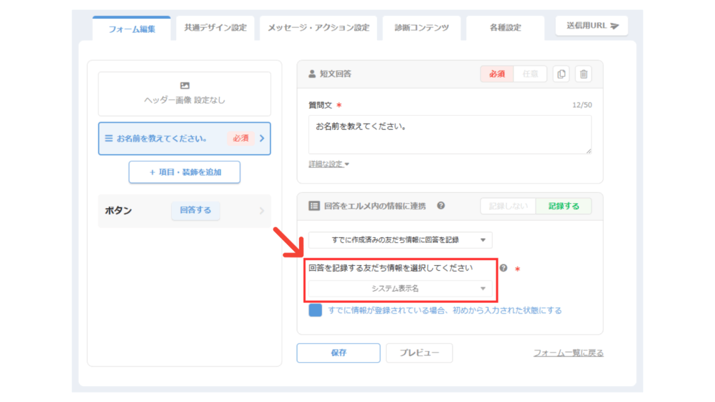Enable the 記録する toggle option

(x=563, y=206)
